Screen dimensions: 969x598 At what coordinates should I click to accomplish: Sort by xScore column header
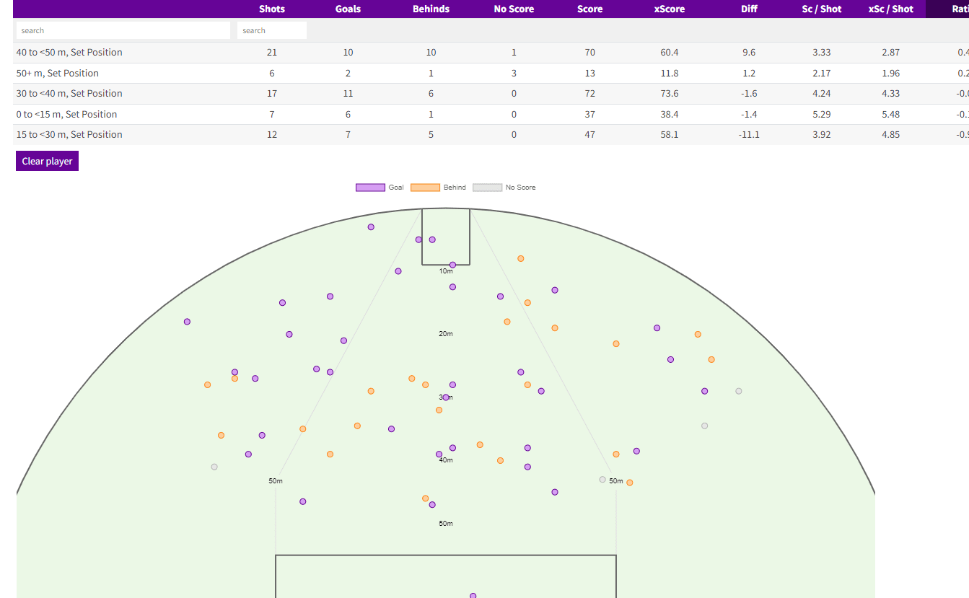click(x=670, y=9)
